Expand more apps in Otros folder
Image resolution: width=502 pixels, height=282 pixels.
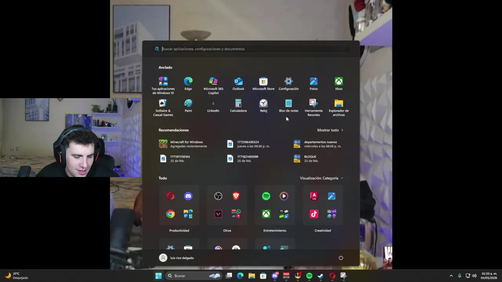[x=236, y=214]
